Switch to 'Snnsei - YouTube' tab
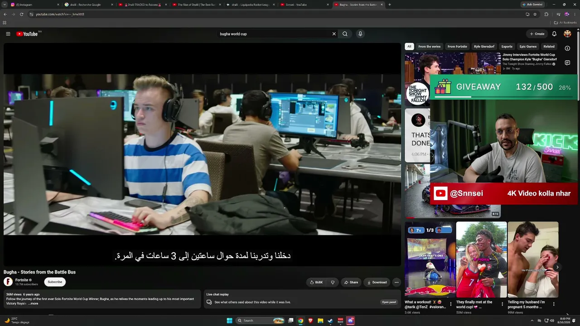Screen dimensions: 580x326 (x=304, y=5)
